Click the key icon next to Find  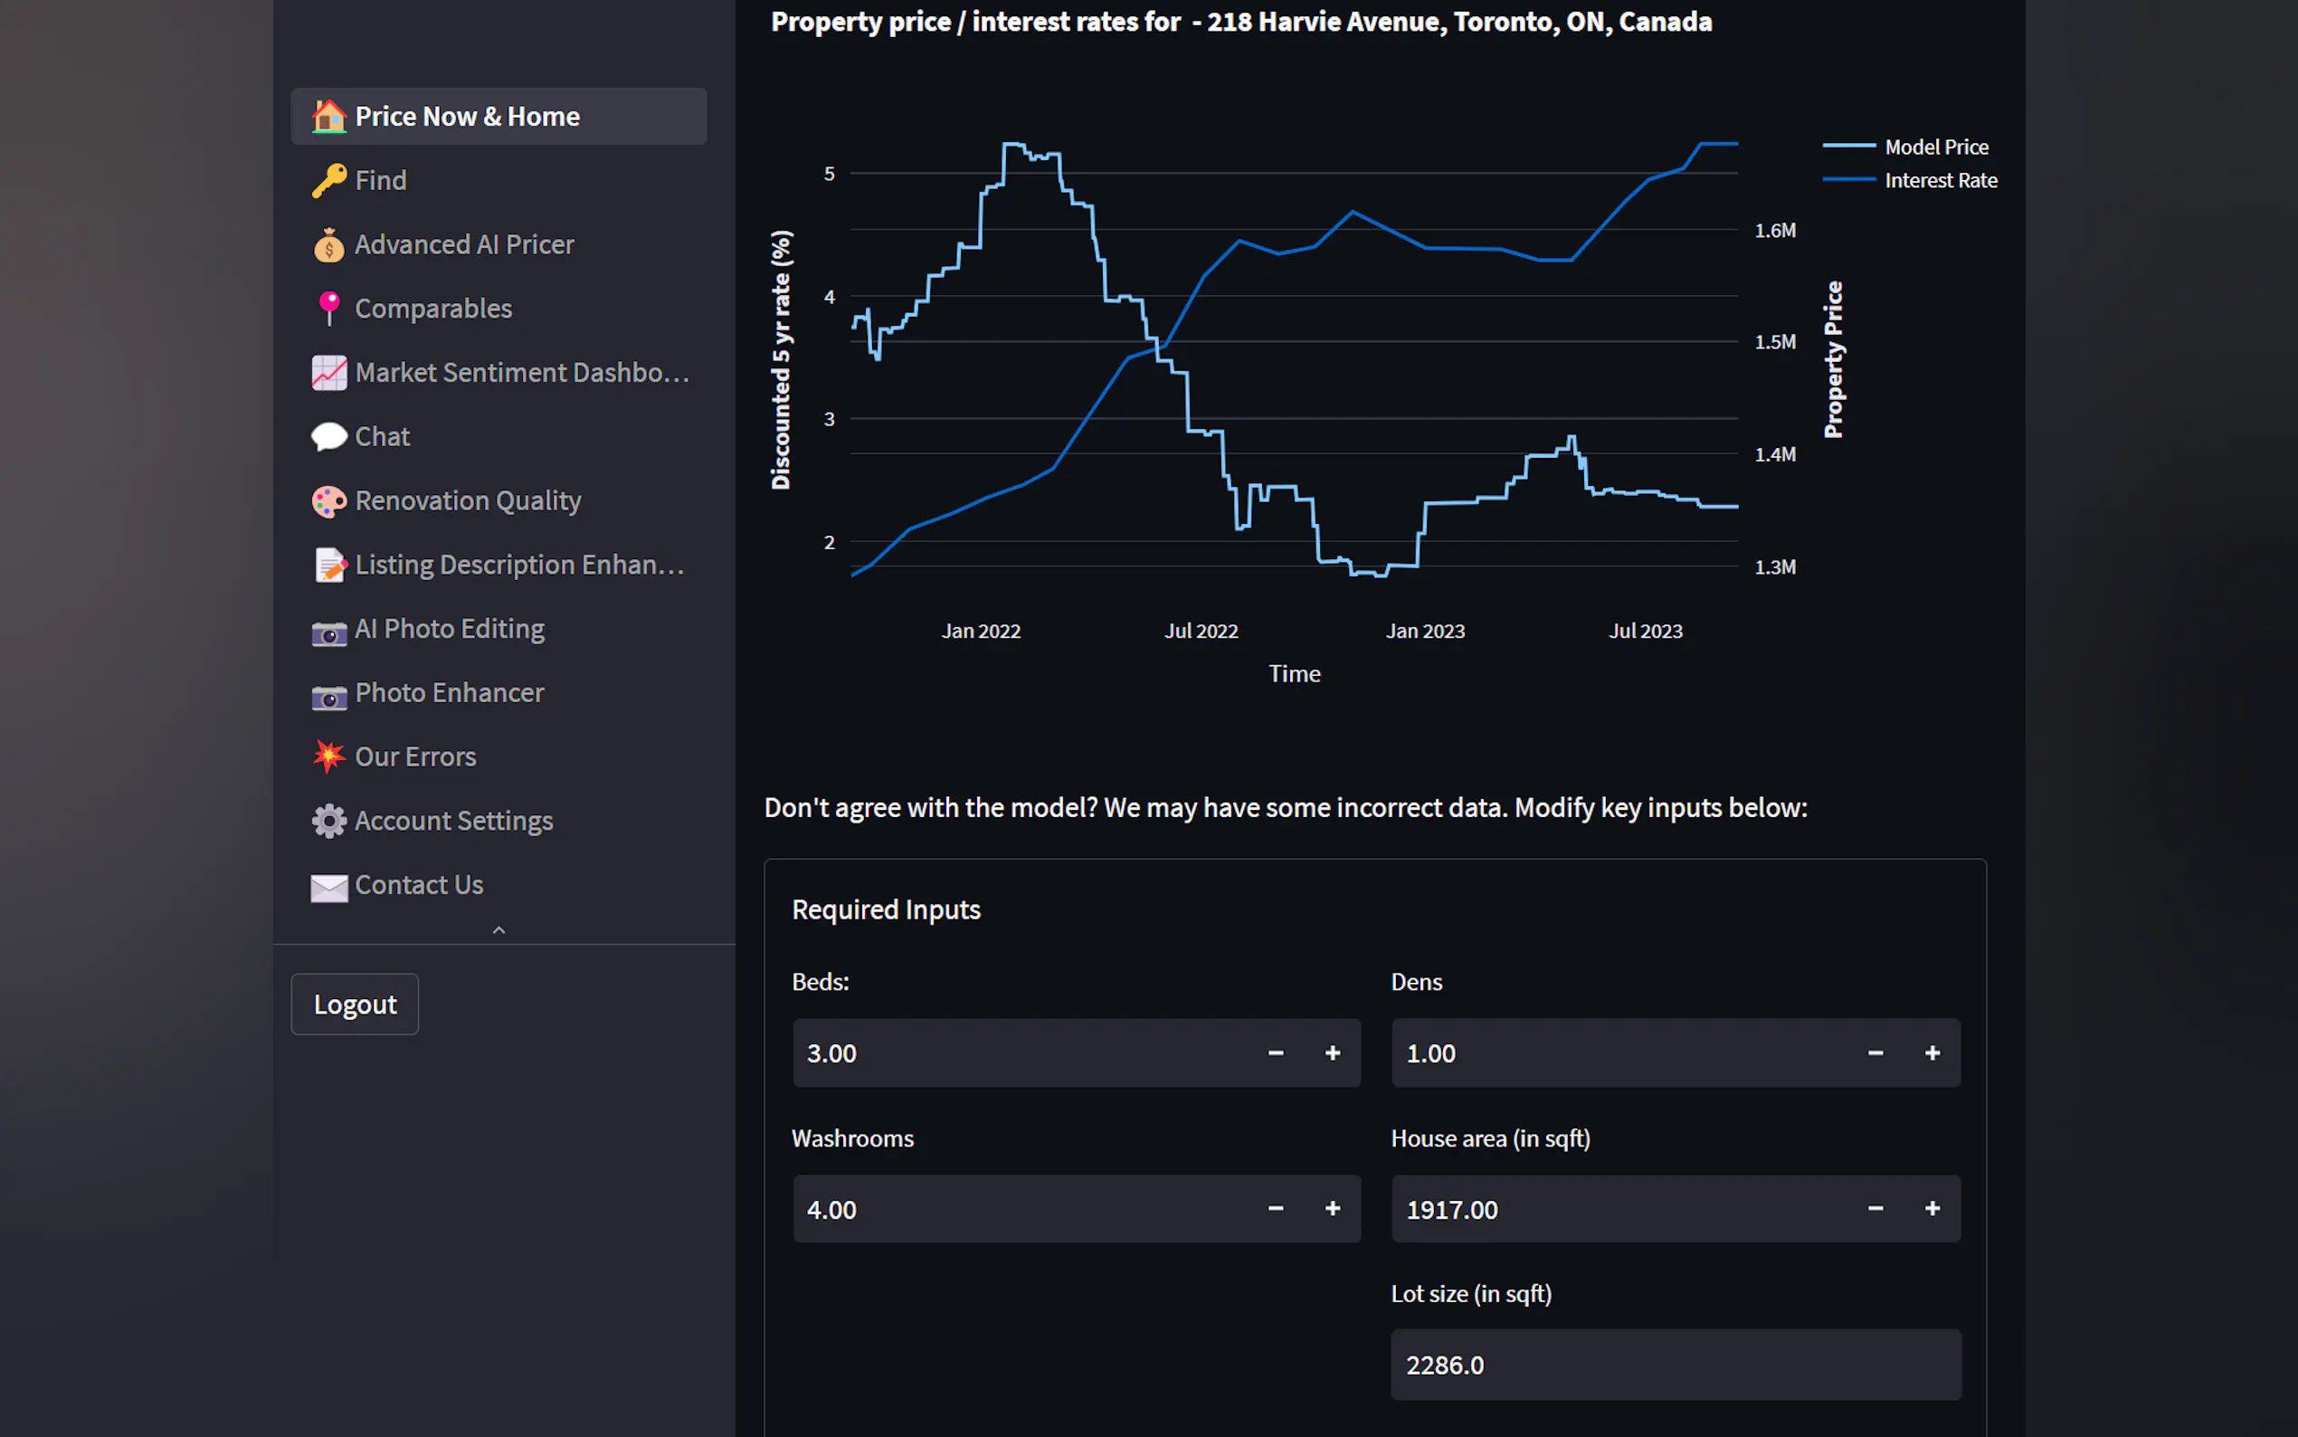click(x=328, y=181)
